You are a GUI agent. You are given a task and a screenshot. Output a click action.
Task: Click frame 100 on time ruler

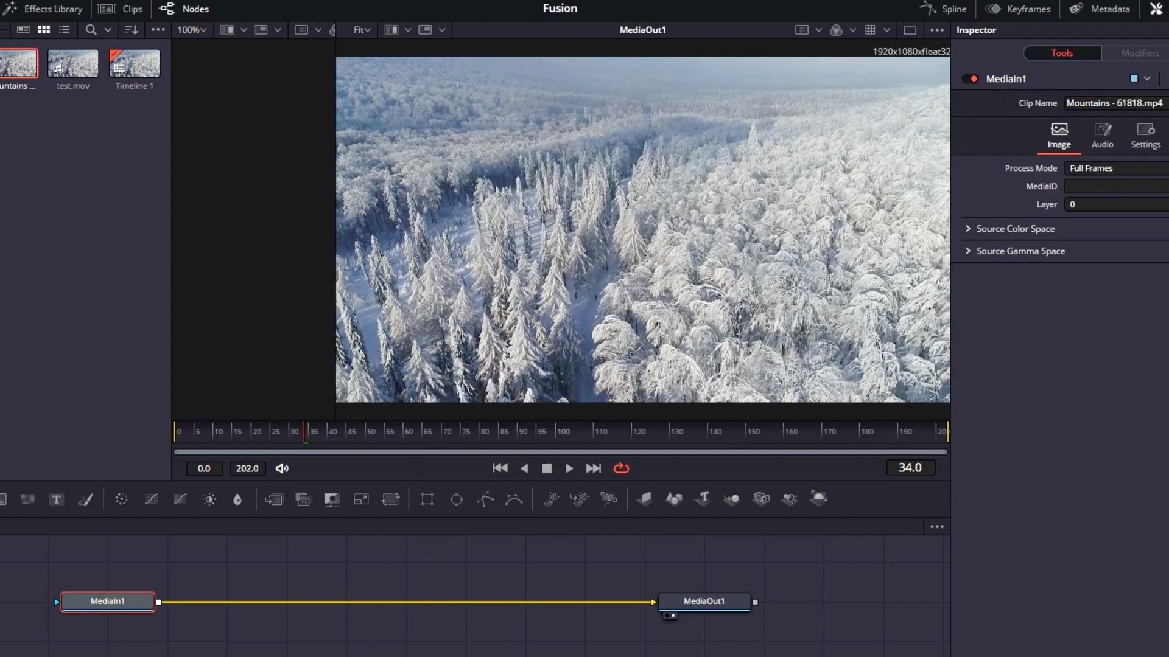(x=555, y=431)
